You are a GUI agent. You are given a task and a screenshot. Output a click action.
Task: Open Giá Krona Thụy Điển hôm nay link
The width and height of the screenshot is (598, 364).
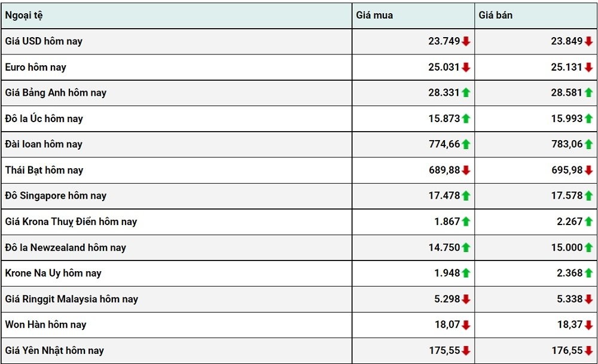click(x=71, y=222)
